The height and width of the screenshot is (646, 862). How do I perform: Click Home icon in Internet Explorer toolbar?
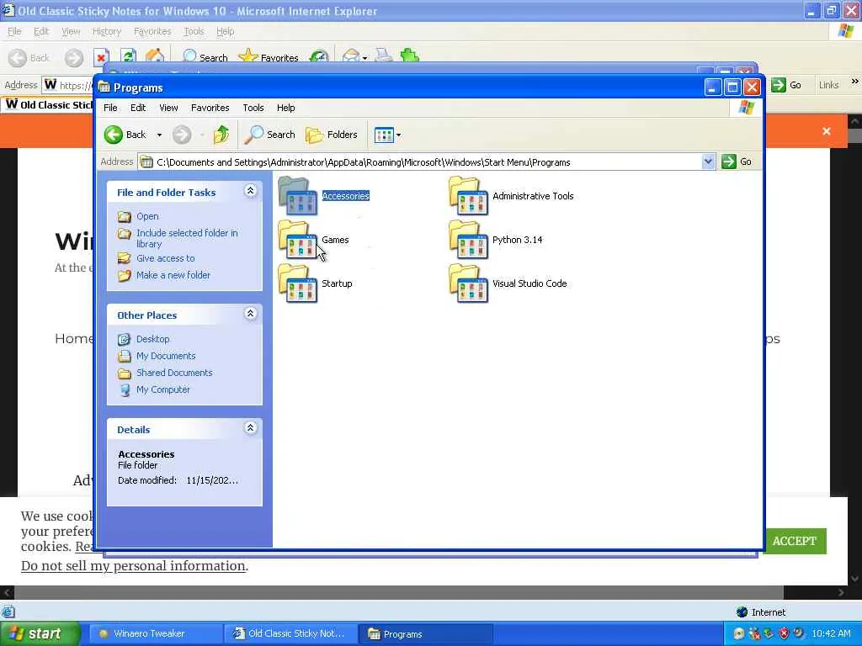tap(155, 56)
